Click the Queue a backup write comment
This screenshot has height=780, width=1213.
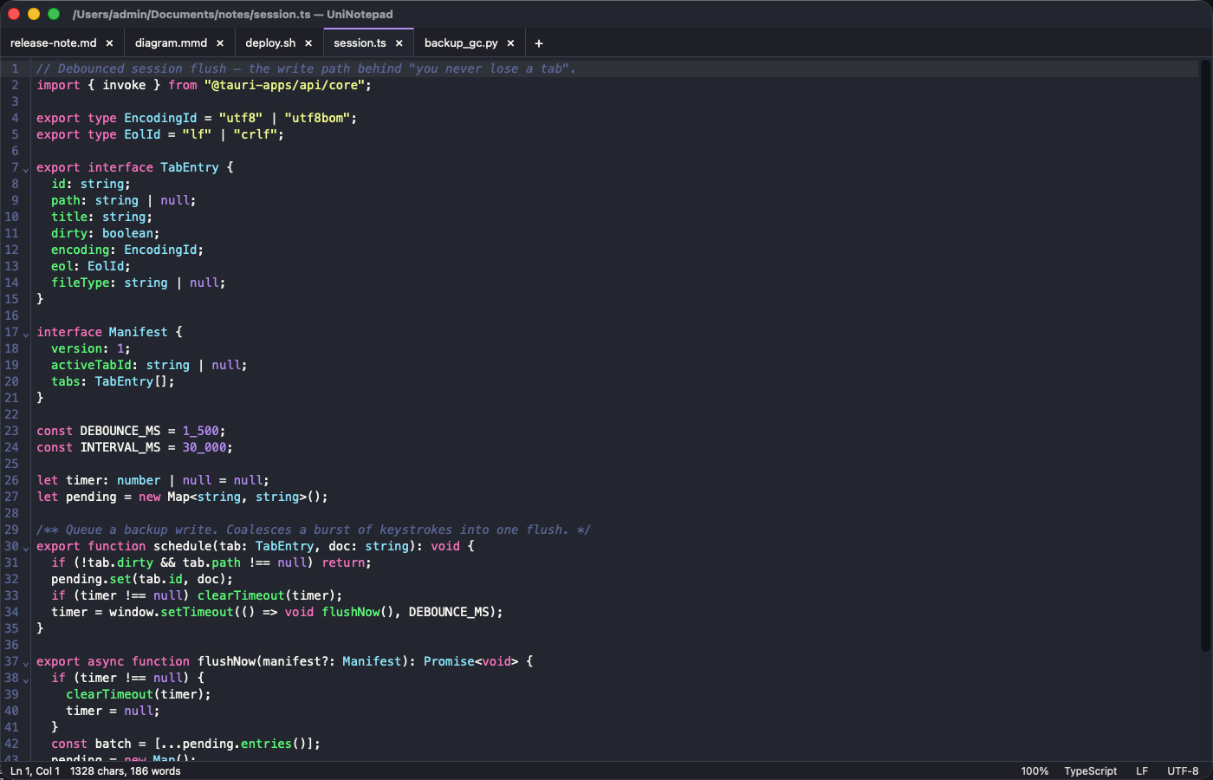pyautogui.click(x=314, y=530)
